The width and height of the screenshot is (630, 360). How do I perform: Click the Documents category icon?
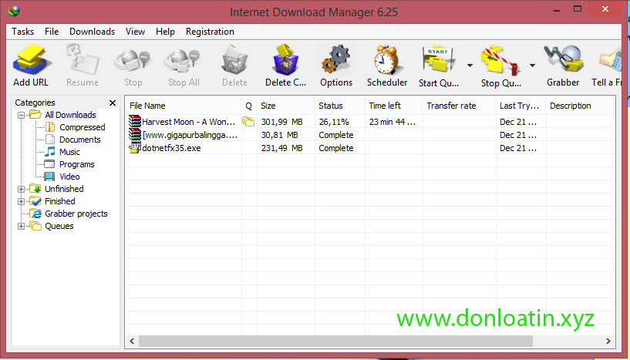point(50,140)
